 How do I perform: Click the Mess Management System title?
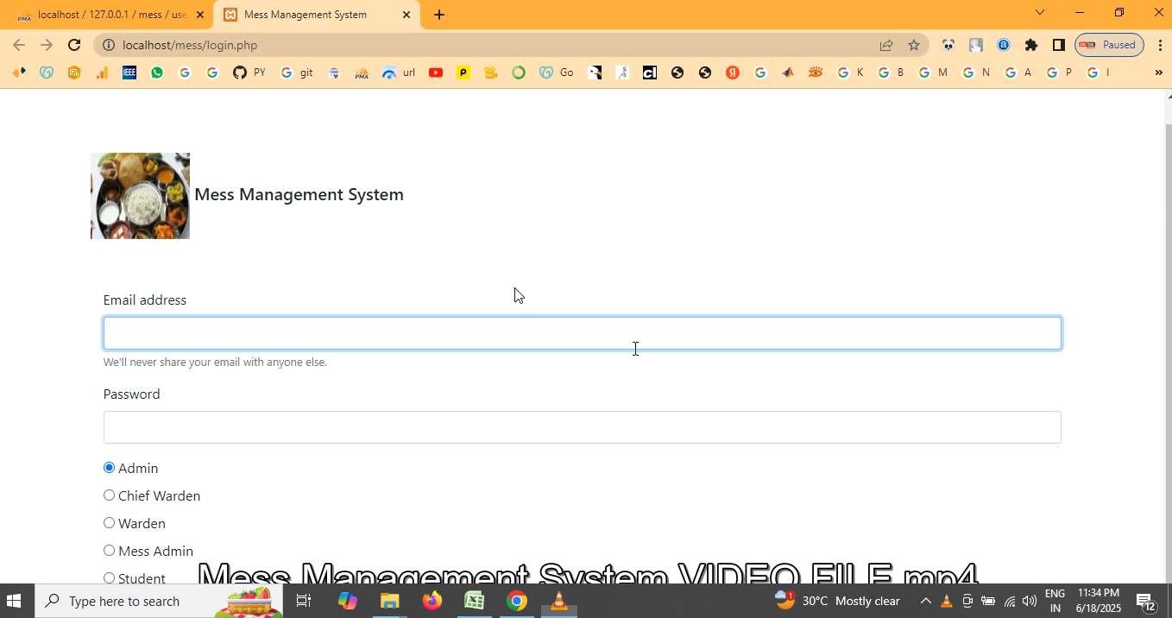299,194
